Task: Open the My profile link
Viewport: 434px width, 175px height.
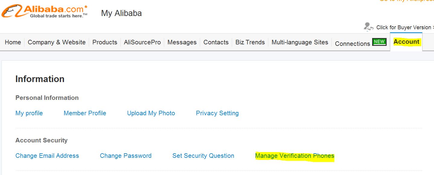Action: point(29,113)
